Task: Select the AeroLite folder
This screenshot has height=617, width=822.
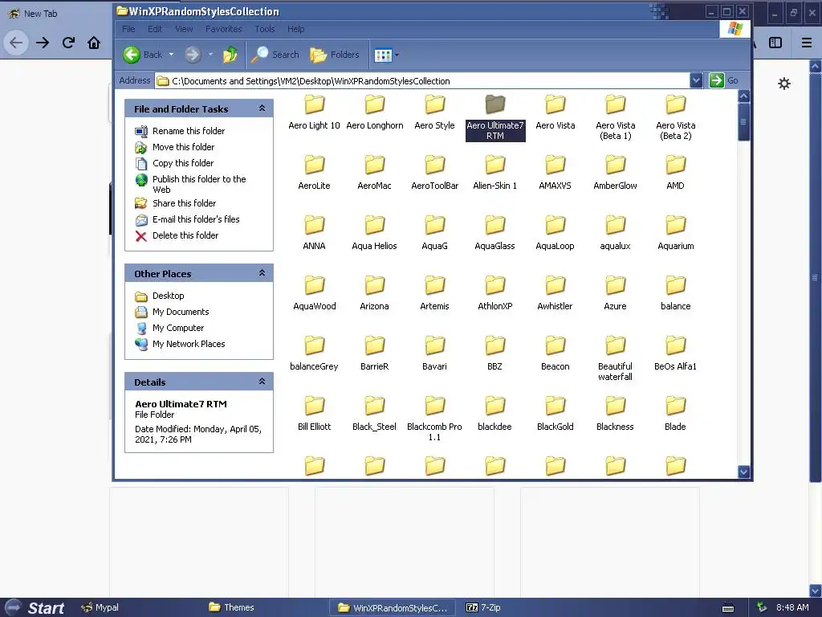Action: coord(315,174)
